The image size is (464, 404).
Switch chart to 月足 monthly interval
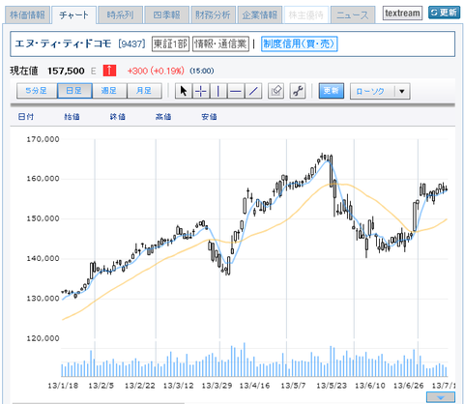click(x=144, y=91)
